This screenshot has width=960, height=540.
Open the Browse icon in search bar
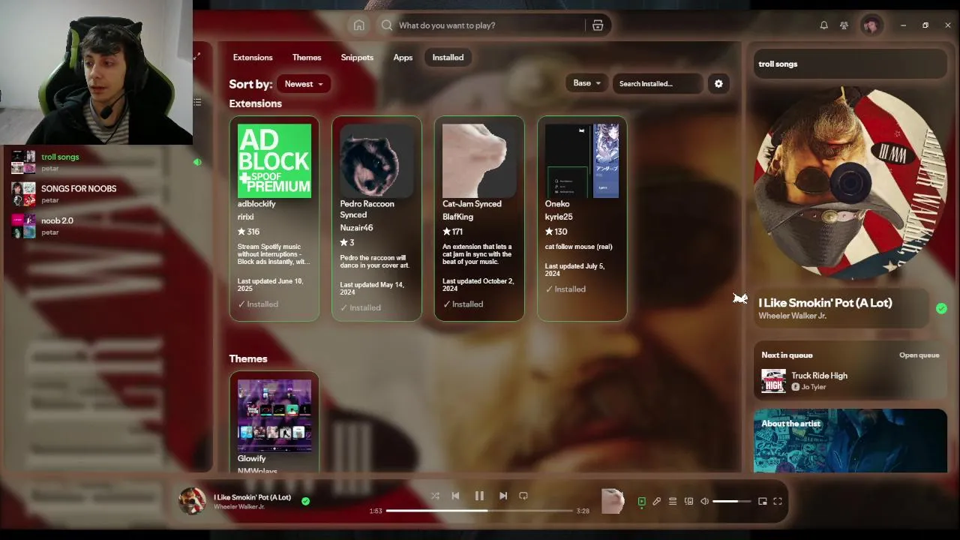coord(598,25)
